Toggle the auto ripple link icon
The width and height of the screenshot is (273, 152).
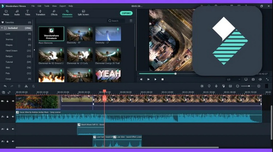(x=9, y=92)
